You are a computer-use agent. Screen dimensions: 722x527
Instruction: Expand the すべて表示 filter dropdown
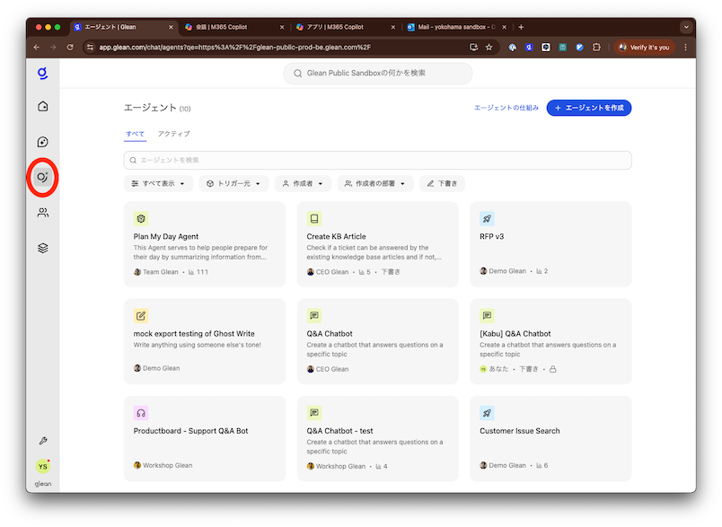158,184
